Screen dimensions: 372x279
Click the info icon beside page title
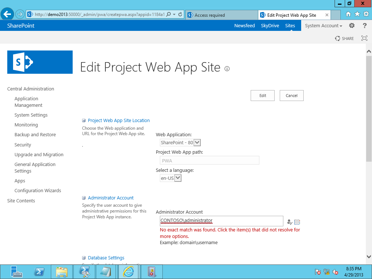[x=227, y=69]
